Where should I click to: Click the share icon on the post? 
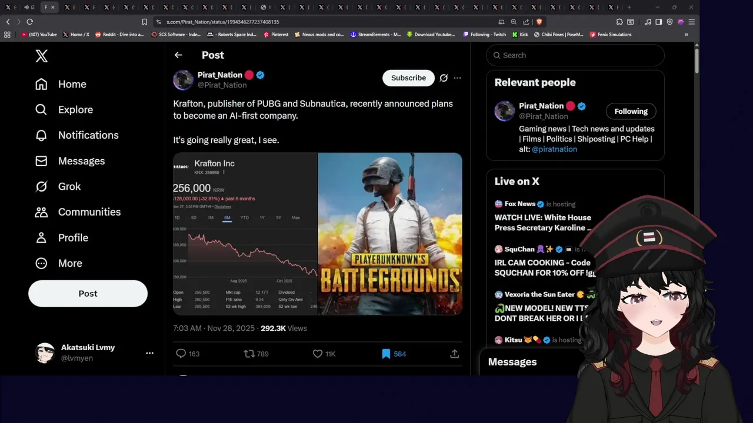click(454, 354)
